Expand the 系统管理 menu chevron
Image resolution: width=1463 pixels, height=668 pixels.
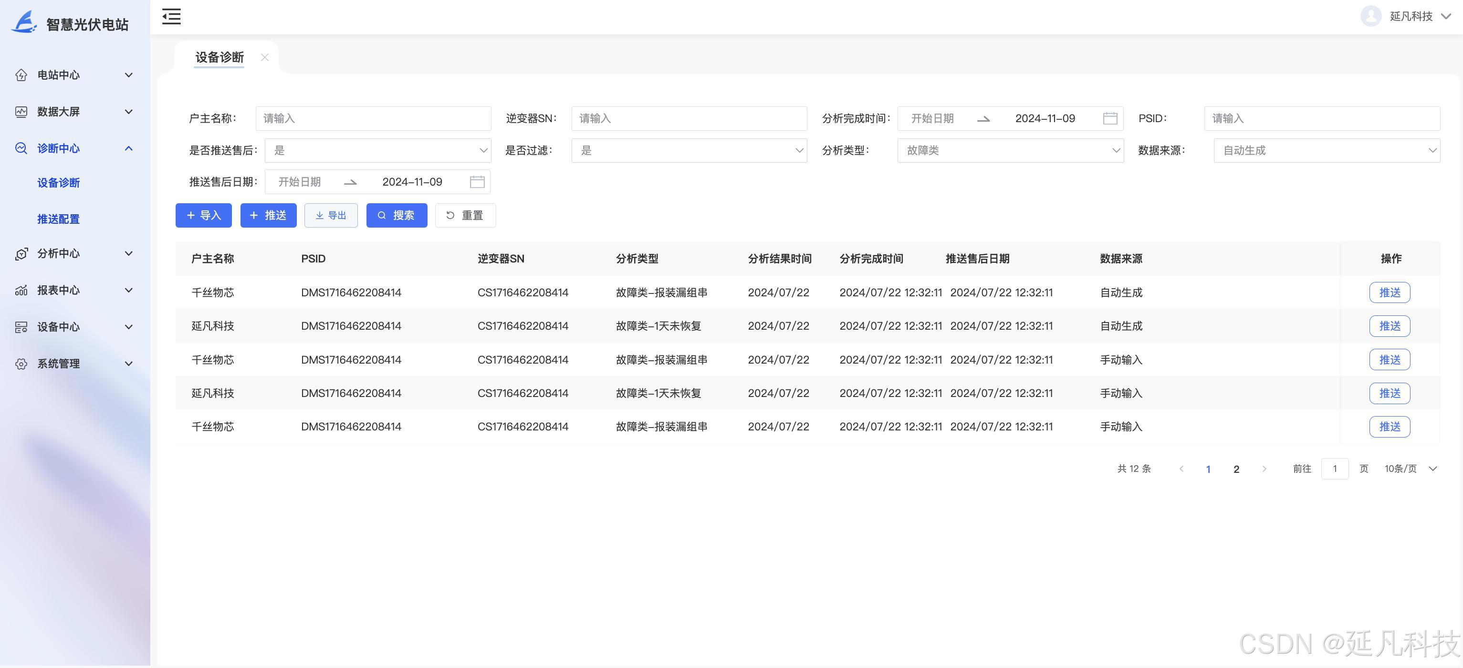click(x=129, y=364)
